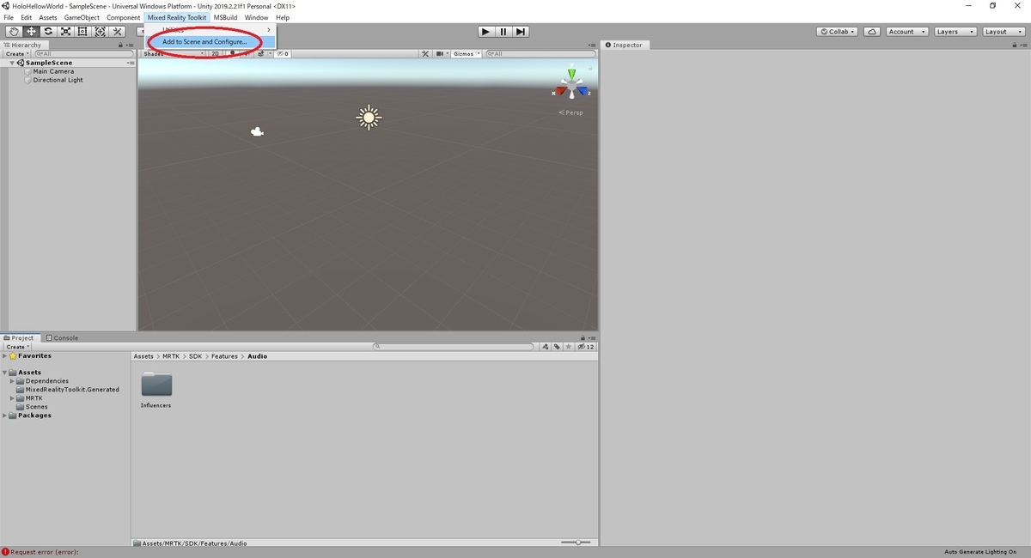Open the Assets menu
1031x558 pixels.
tap(48, 17)
